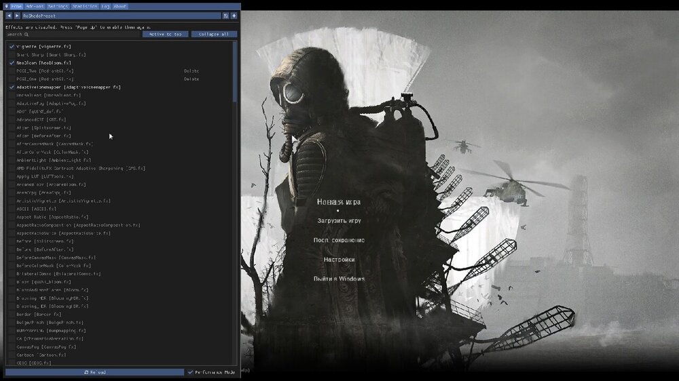
Task: Toggle the Performance Mode checkbox
Action: (x=190, y=372)
